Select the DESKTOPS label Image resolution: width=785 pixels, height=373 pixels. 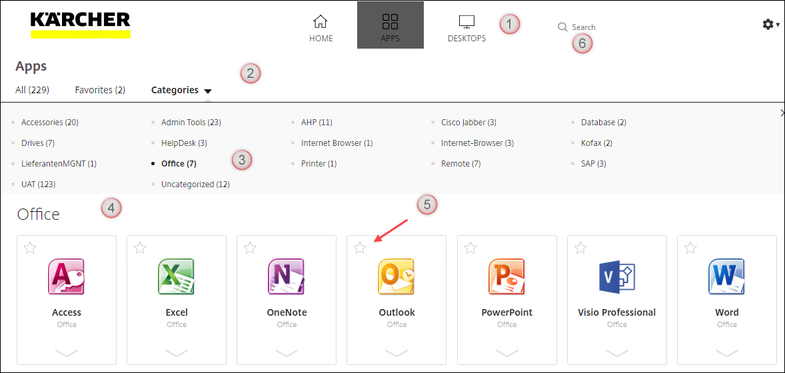(x=466, y=39)
